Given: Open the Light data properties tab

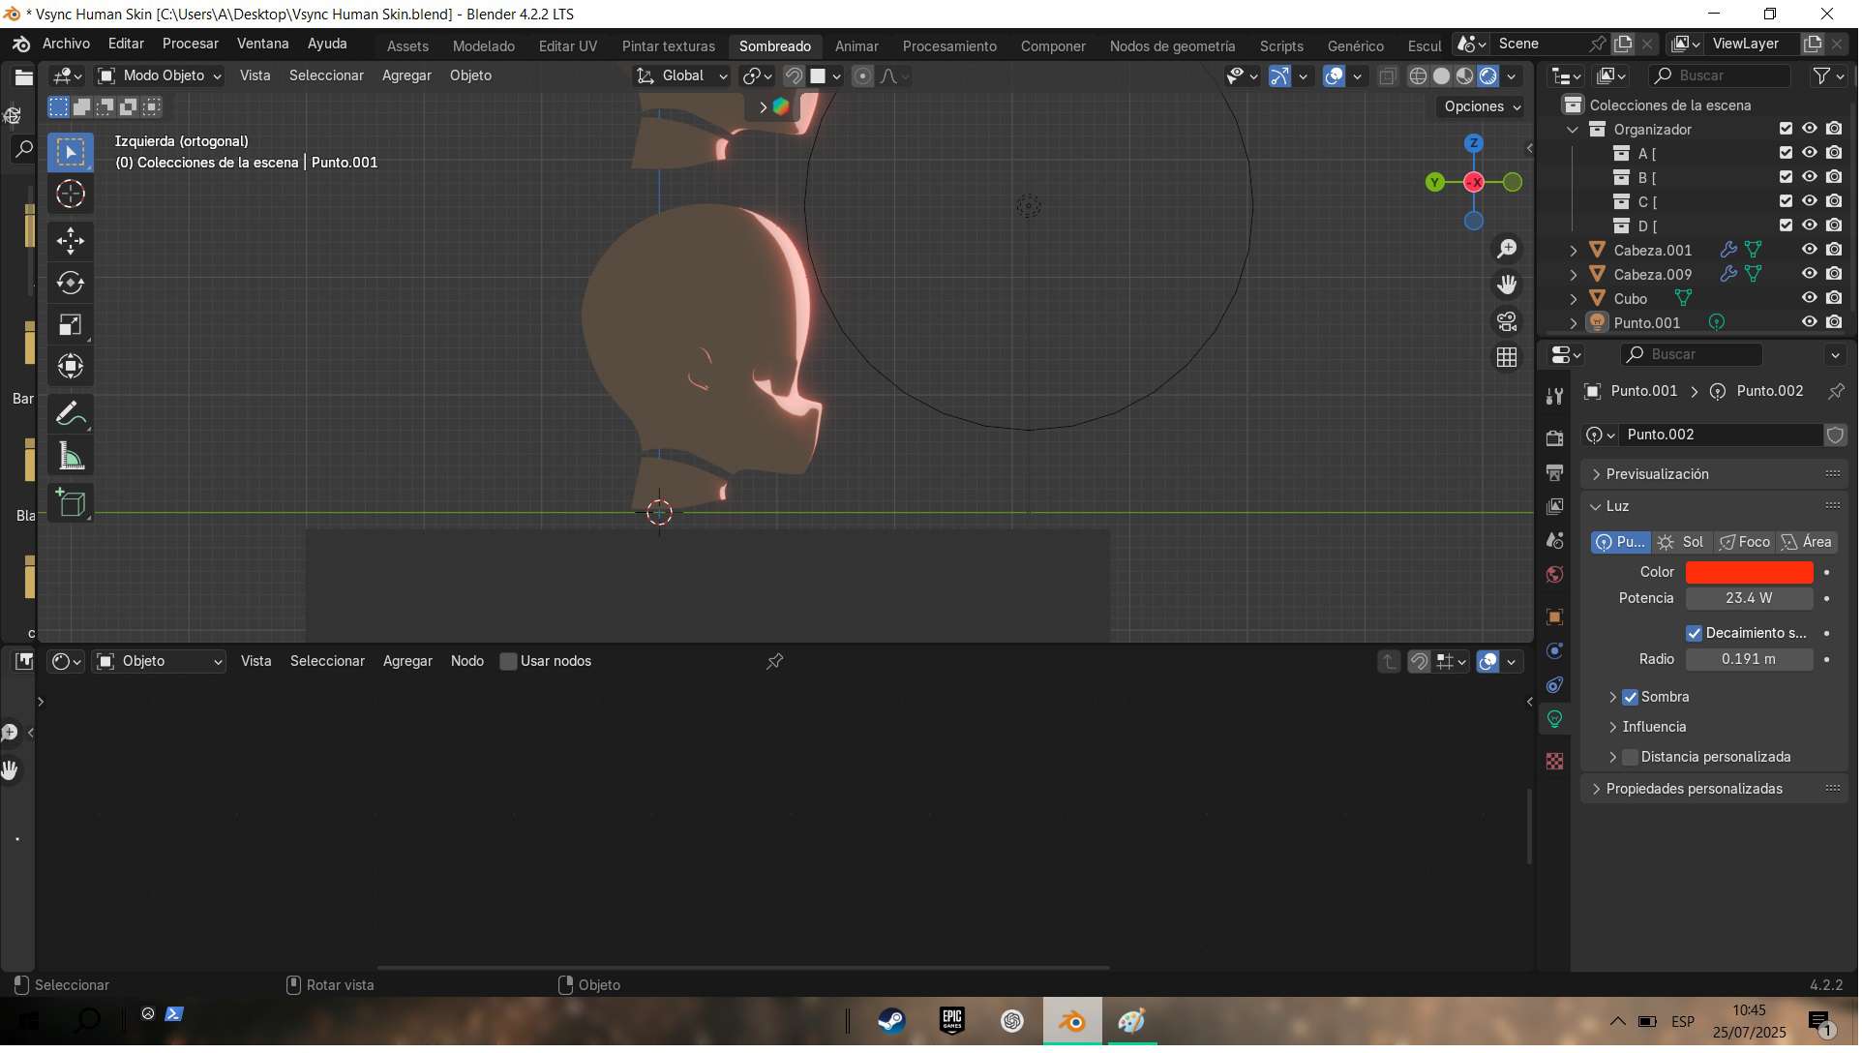Looking at the screenshot, I should click(1557, 720).
